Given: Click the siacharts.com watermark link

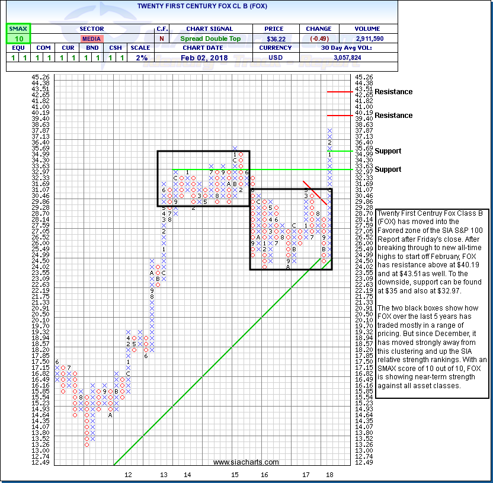Looking at the screenshot, I should click(x=246, y=462).
